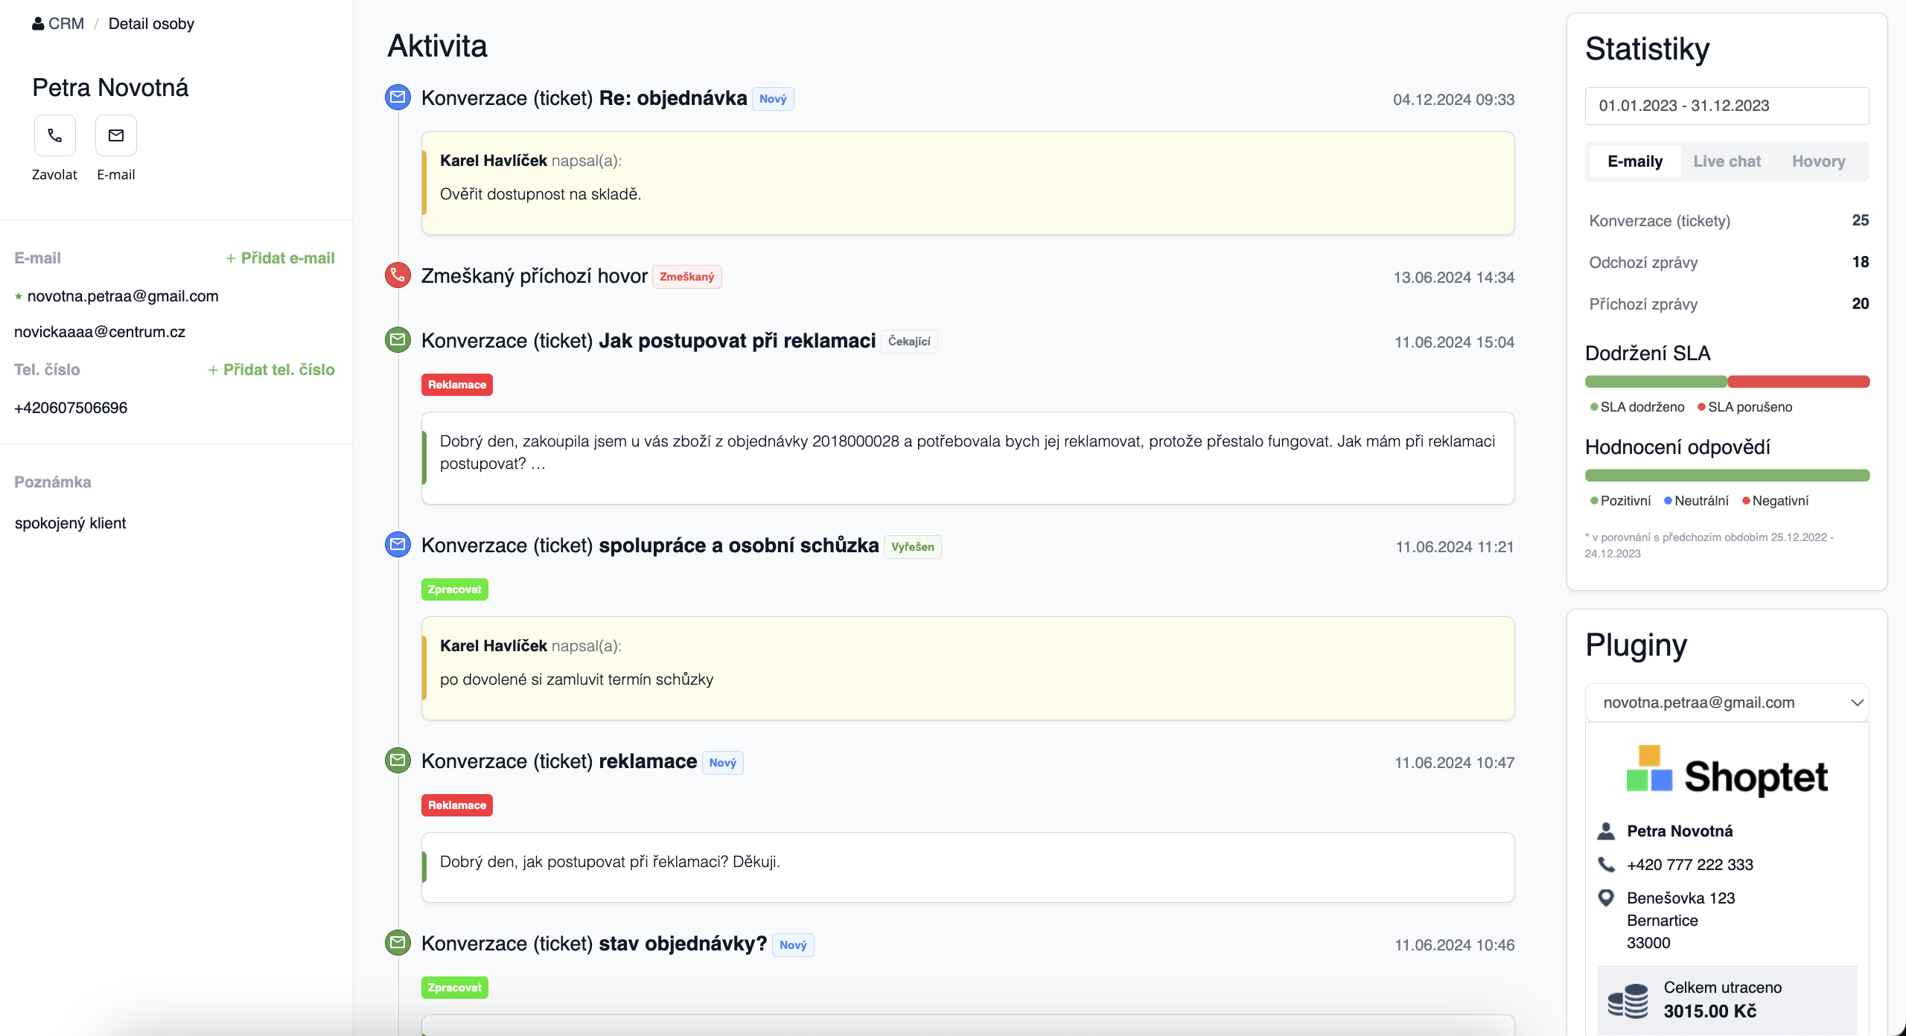Switch to the Hovory statistics tab

1818,162
